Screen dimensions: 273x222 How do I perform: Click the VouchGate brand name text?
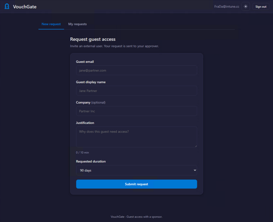25,7
